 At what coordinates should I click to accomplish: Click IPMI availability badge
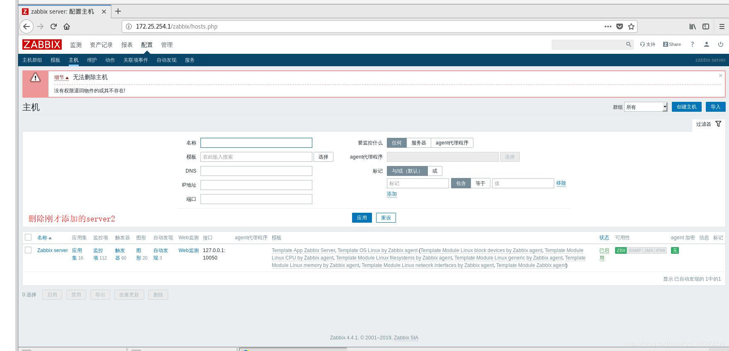pos(661,250)
